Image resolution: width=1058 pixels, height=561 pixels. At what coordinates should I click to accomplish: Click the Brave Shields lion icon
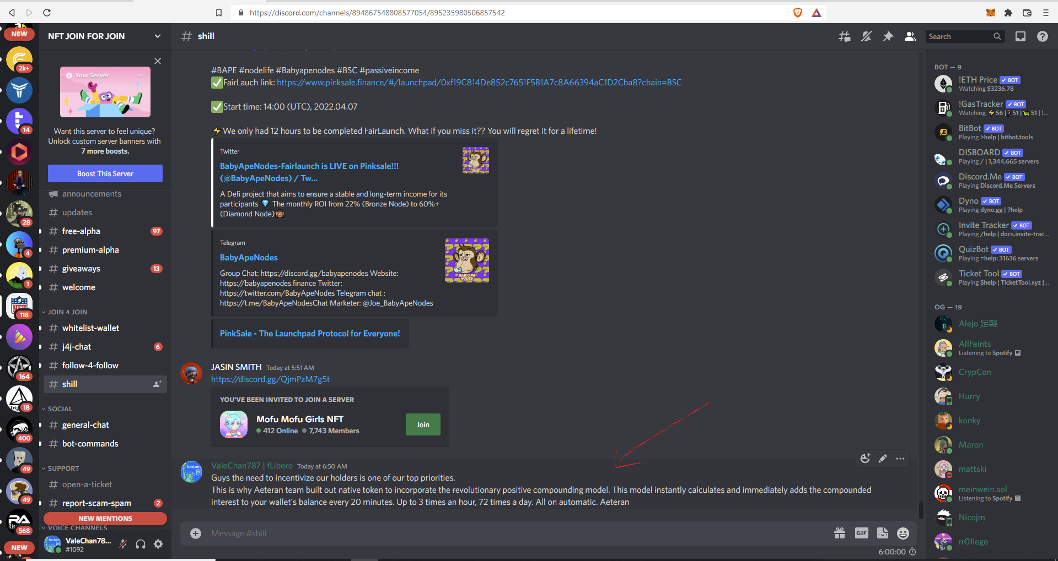pos(797,13)
